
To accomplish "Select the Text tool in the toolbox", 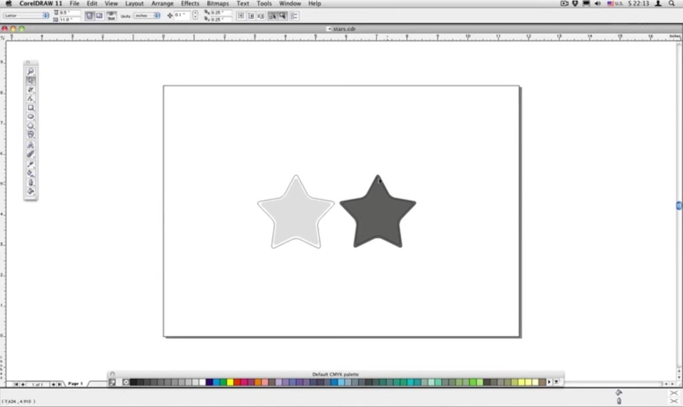I will point(30,145).
